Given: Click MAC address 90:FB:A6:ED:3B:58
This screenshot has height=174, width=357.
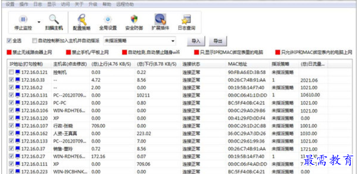Looking at the screenshot, I should (x=247, y=72).
